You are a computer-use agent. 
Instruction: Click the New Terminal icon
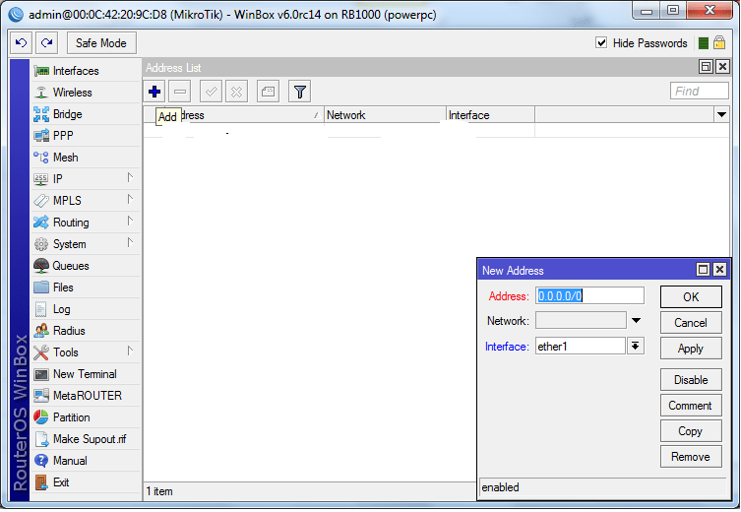pyautogui.click(x=41, y=374)
